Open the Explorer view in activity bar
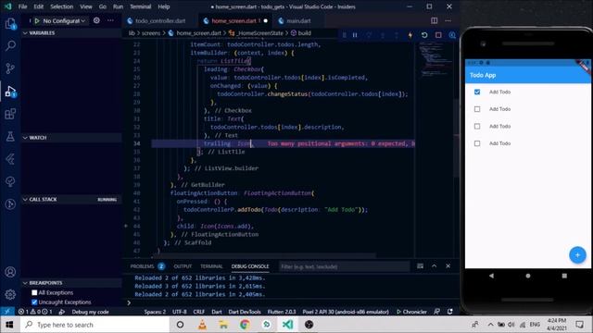Screen dimensions: 593x333 pyautogui.click(x=10, y=24)
